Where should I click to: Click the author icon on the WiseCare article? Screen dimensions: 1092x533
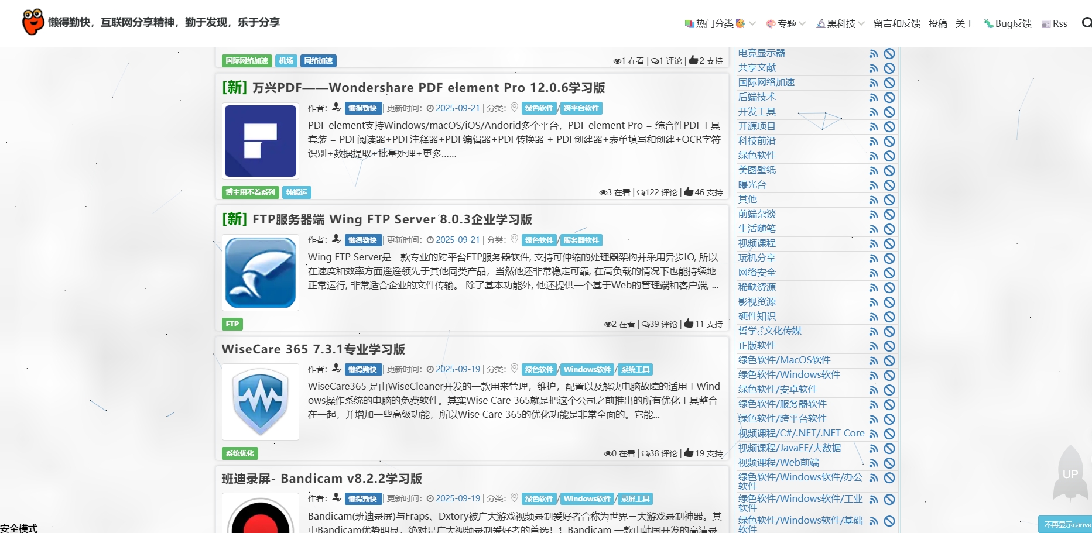336,369
